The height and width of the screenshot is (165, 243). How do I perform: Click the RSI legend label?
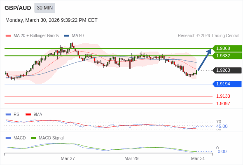pos(17,115)
